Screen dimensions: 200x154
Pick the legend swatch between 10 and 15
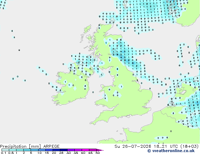click(42, 150)
